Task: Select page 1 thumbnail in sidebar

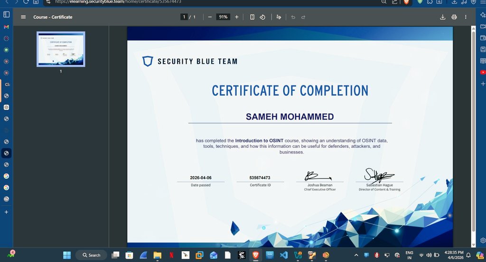Action: tap(61, 49)
